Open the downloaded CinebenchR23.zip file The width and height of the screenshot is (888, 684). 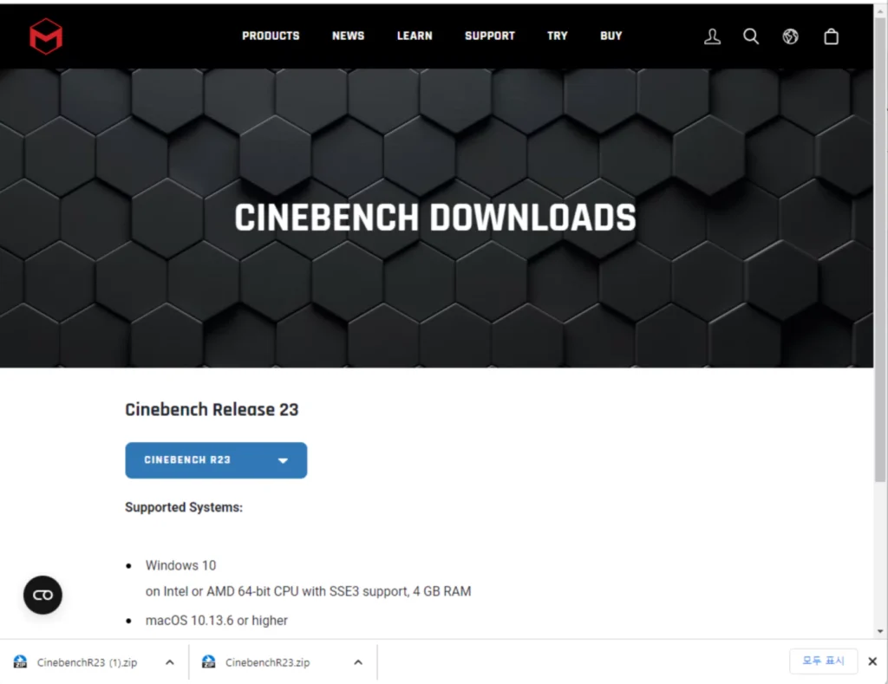pos(267,662)
